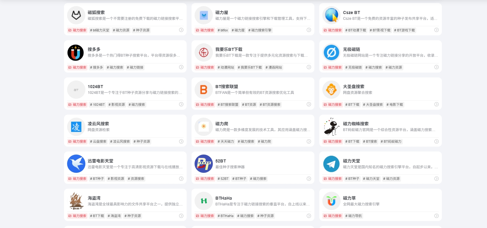This screenshot has height=228, width=487.
Task: Open the 1024BT title link
Action: click(x=95, y=87)
